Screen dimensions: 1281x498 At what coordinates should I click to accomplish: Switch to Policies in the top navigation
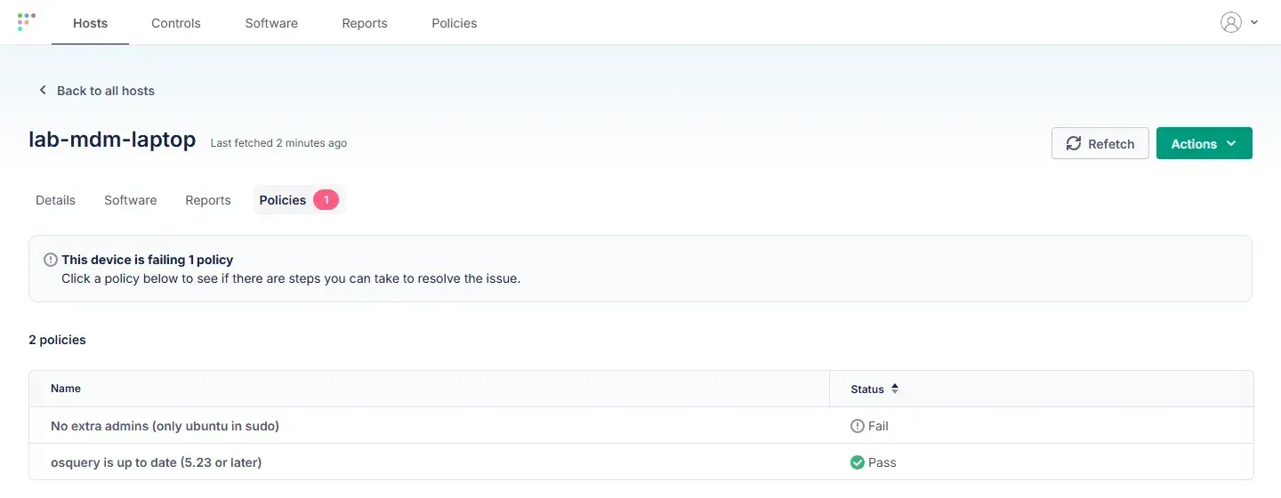point(455,23)
